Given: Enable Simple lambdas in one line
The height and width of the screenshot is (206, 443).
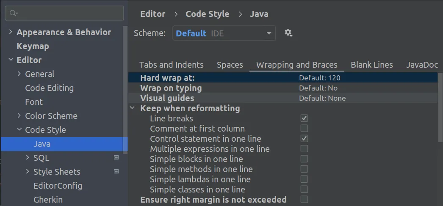Looking at the screenshot, I should pyautogui.click(x=304, y=179).
